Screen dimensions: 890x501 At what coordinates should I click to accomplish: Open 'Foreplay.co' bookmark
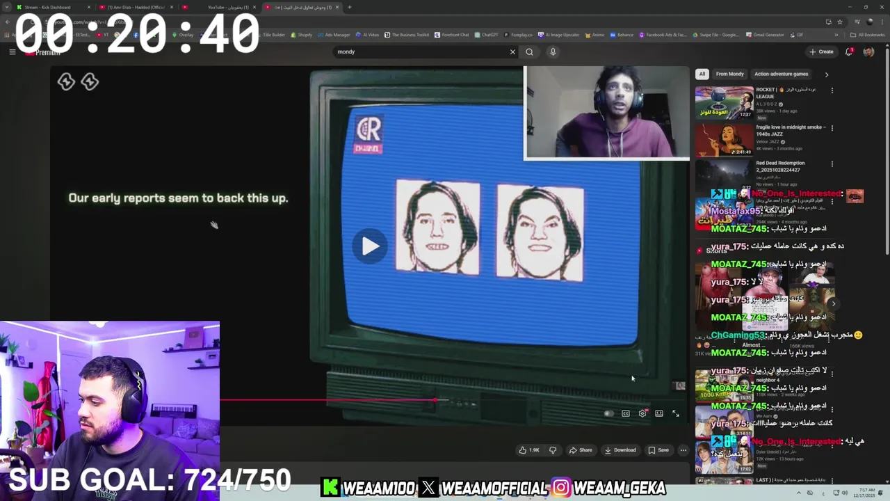pos(519,35)
